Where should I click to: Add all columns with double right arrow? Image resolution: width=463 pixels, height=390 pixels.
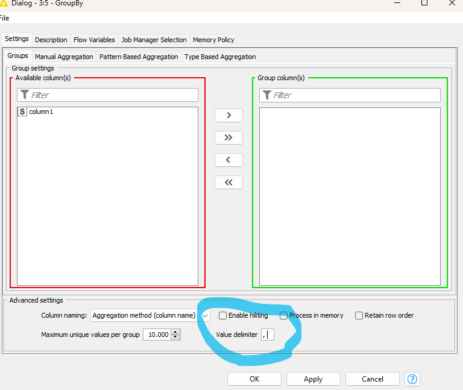(228, 137)
